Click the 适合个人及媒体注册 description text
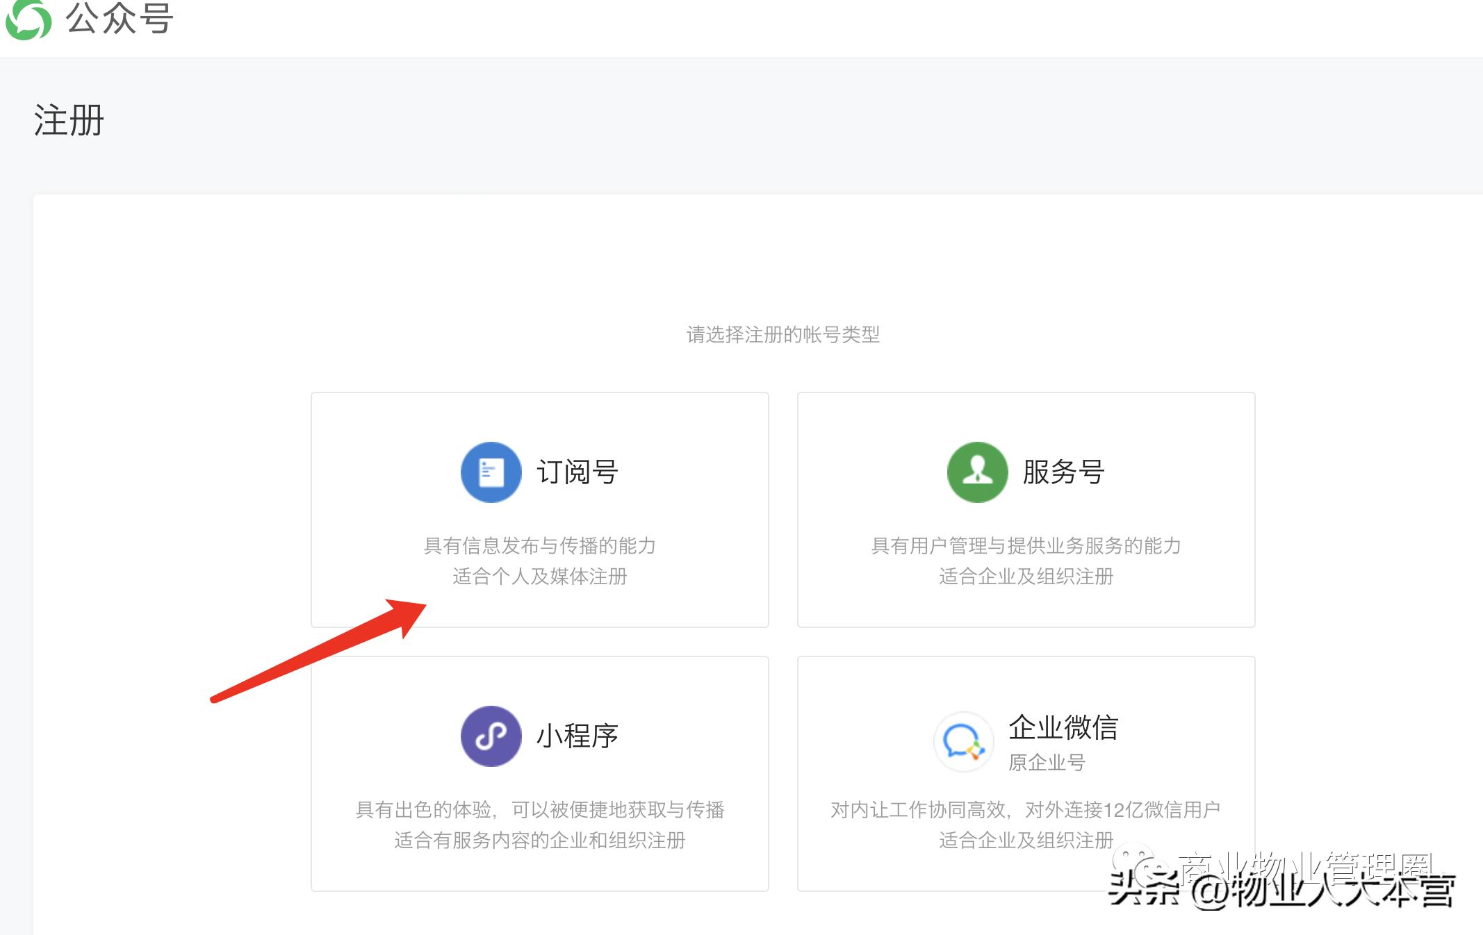 click(541, 575)
